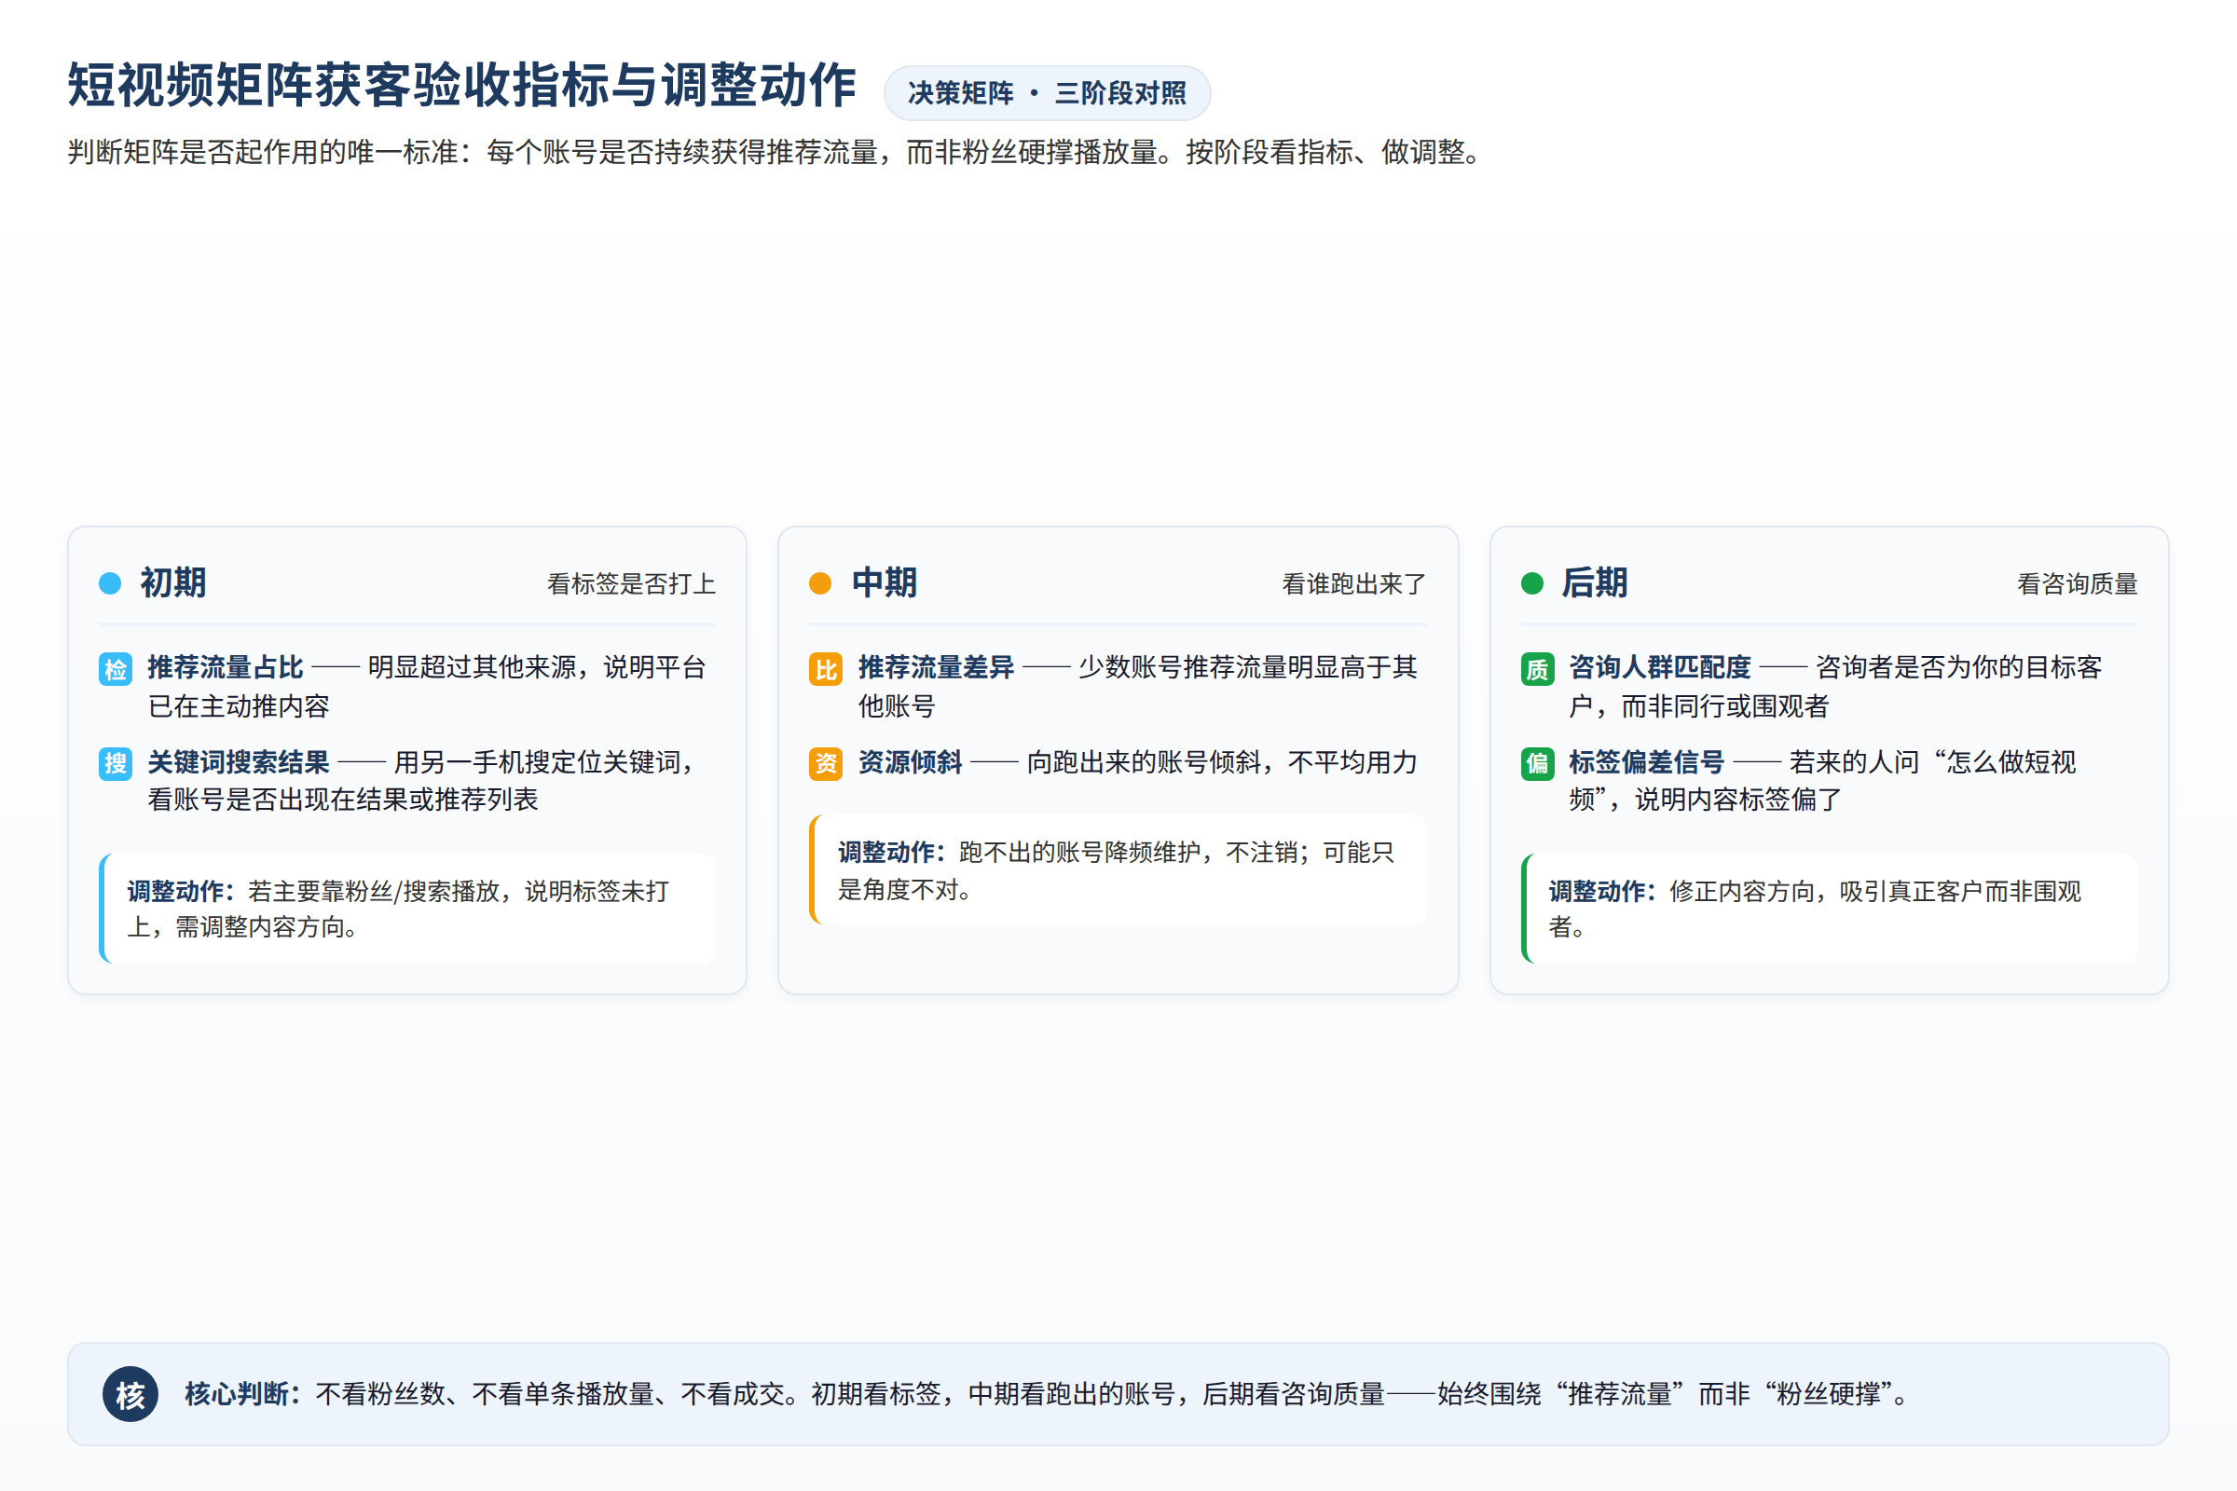The height and width of the screenshot is (1491, 2237).
Task: Click the green 质 icon badge
Action: pyautogui.click(x=1537, y=668)
